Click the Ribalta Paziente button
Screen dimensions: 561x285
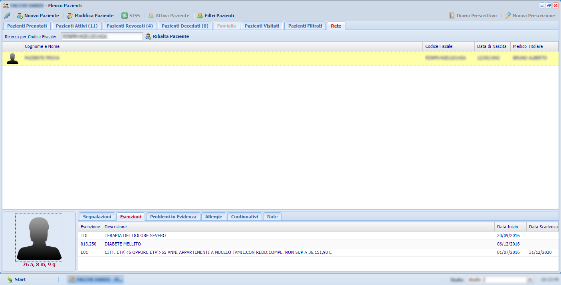(x=167, y=36)
